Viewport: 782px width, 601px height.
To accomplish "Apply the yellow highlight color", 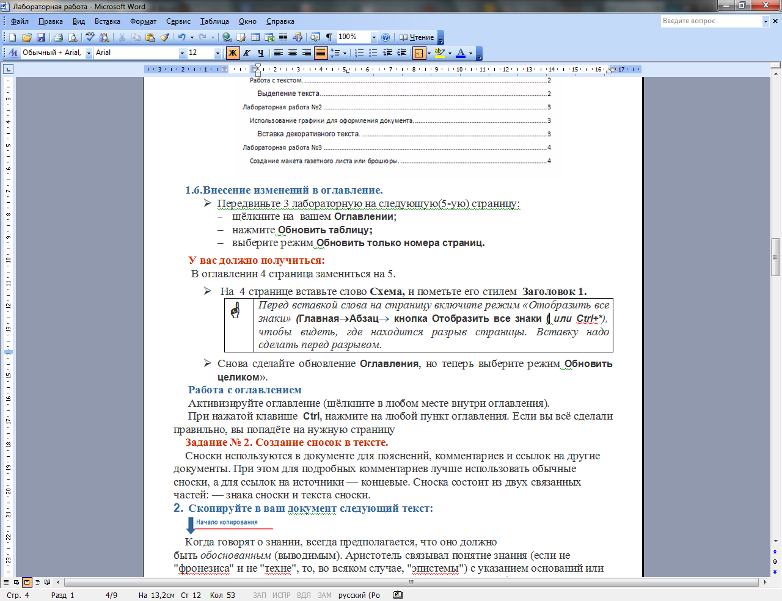I will coord(439,53).
